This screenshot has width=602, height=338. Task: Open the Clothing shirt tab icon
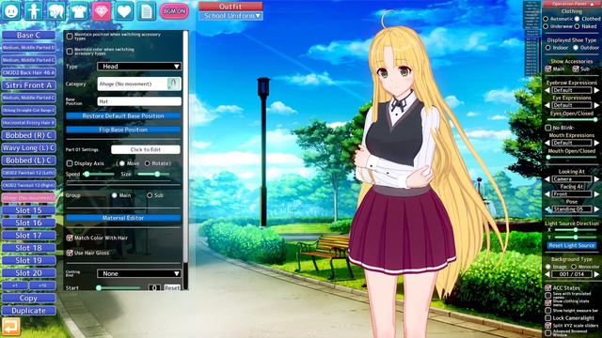pyautogui.click(x=79, y=11)
